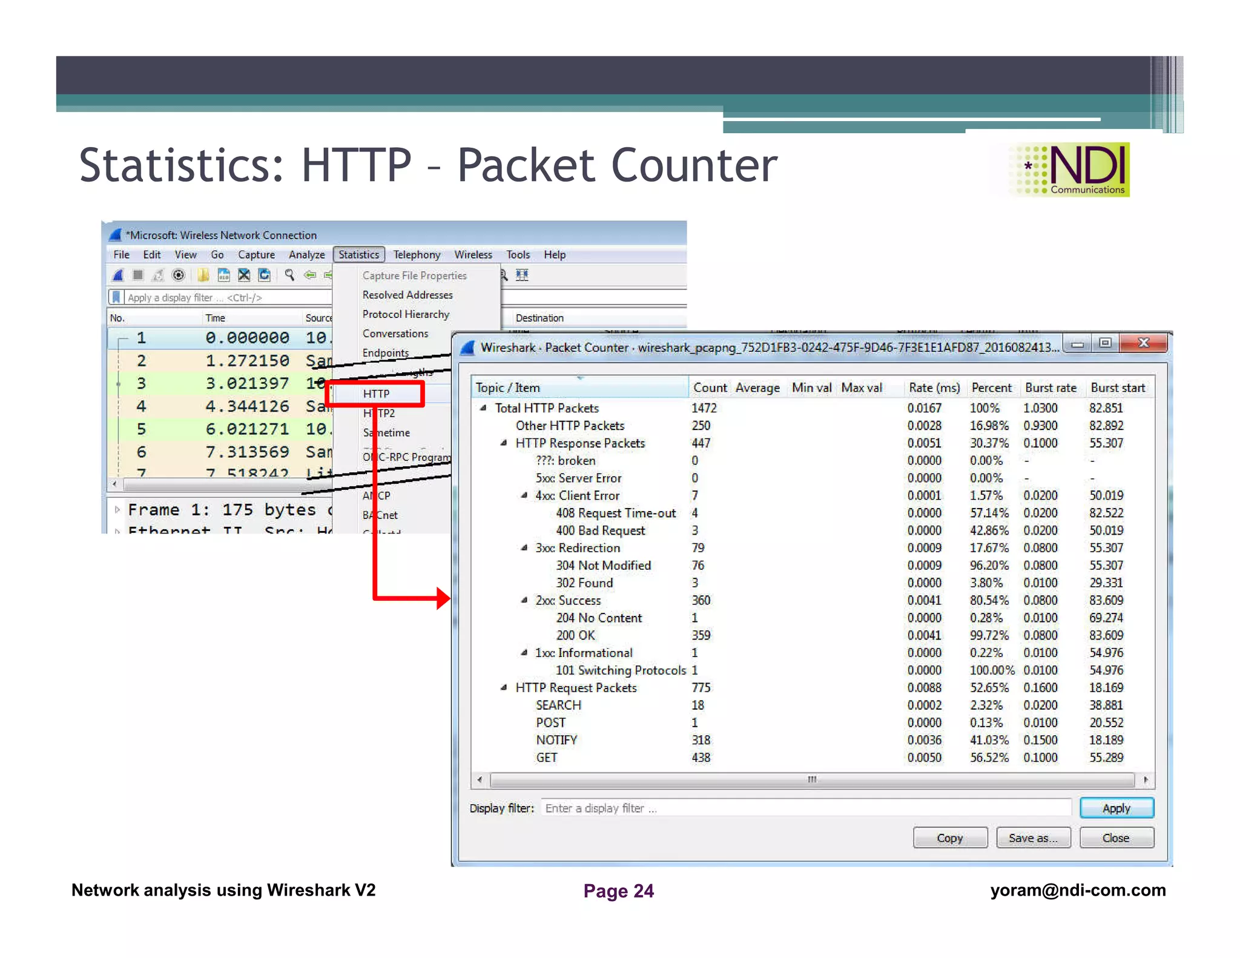Select packet with time 4.344126

point(220,406)
